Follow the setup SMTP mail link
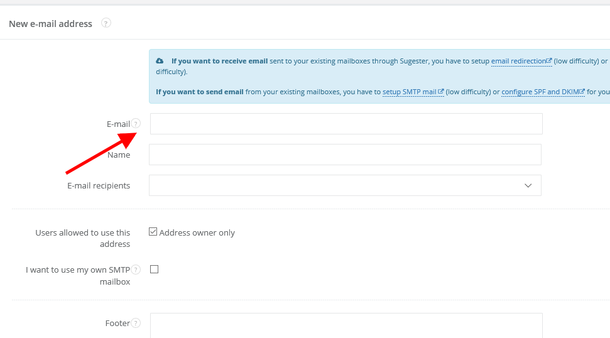Viewport: 610px width, 338px height. click(413, 92)
